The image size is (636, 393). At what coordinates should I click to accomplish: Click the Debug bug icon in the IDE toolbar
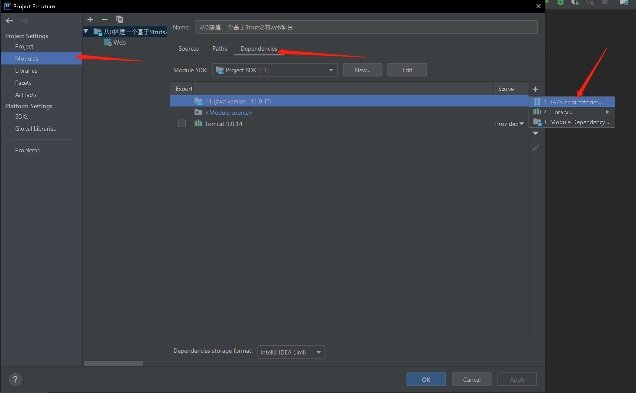coord(561,2)
